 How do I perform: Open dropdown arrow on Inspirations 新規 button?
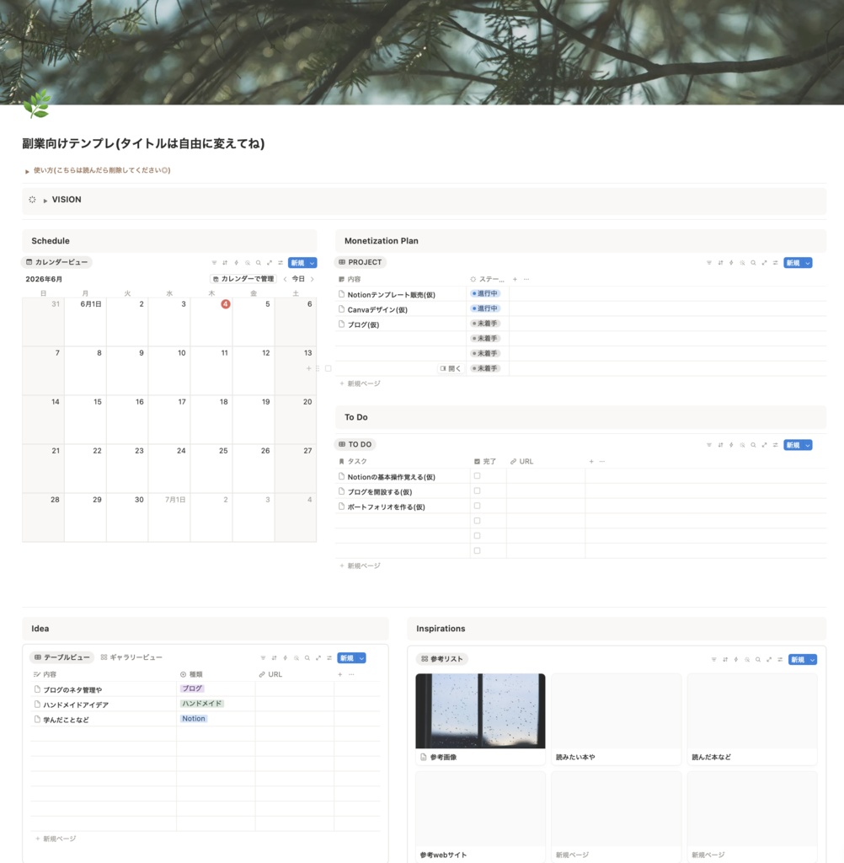[x=813, y=659]
